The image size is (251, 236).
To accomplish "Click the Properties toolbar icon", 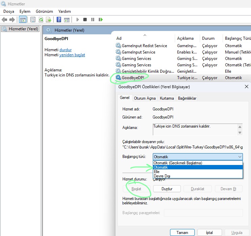I will (x=33, y=20).
